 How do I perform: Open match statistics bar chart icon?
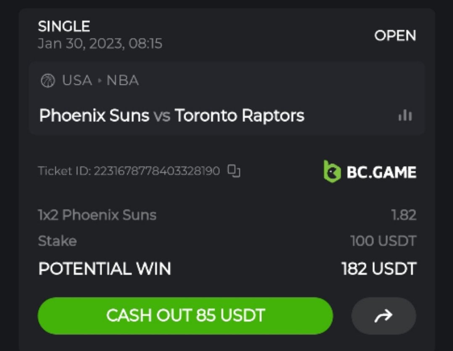[x=405, y=116]
